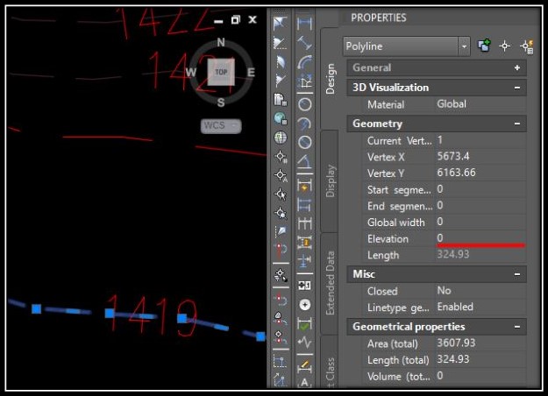Select the Dimension Break tool
The width and height of the screenshot is (548, 396).
[x=304, y=260]
